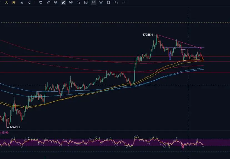Select the blue rectangle drawing on chart
Viewport: 230px width, 159px height.
(170, 56)
